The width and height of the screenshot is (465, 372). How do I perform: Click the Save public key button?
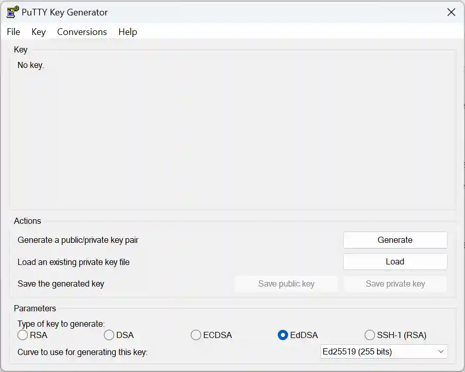click(286, 284)
